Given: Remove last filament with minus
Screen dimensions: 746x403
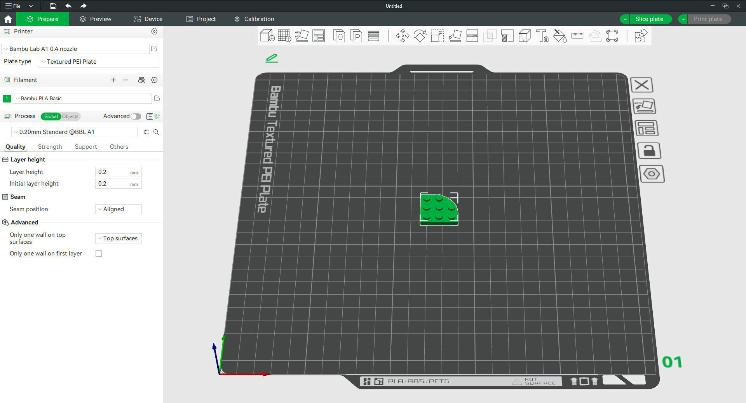Looking at the screenshot, I should pyautogui.click(x=125, y=80).
